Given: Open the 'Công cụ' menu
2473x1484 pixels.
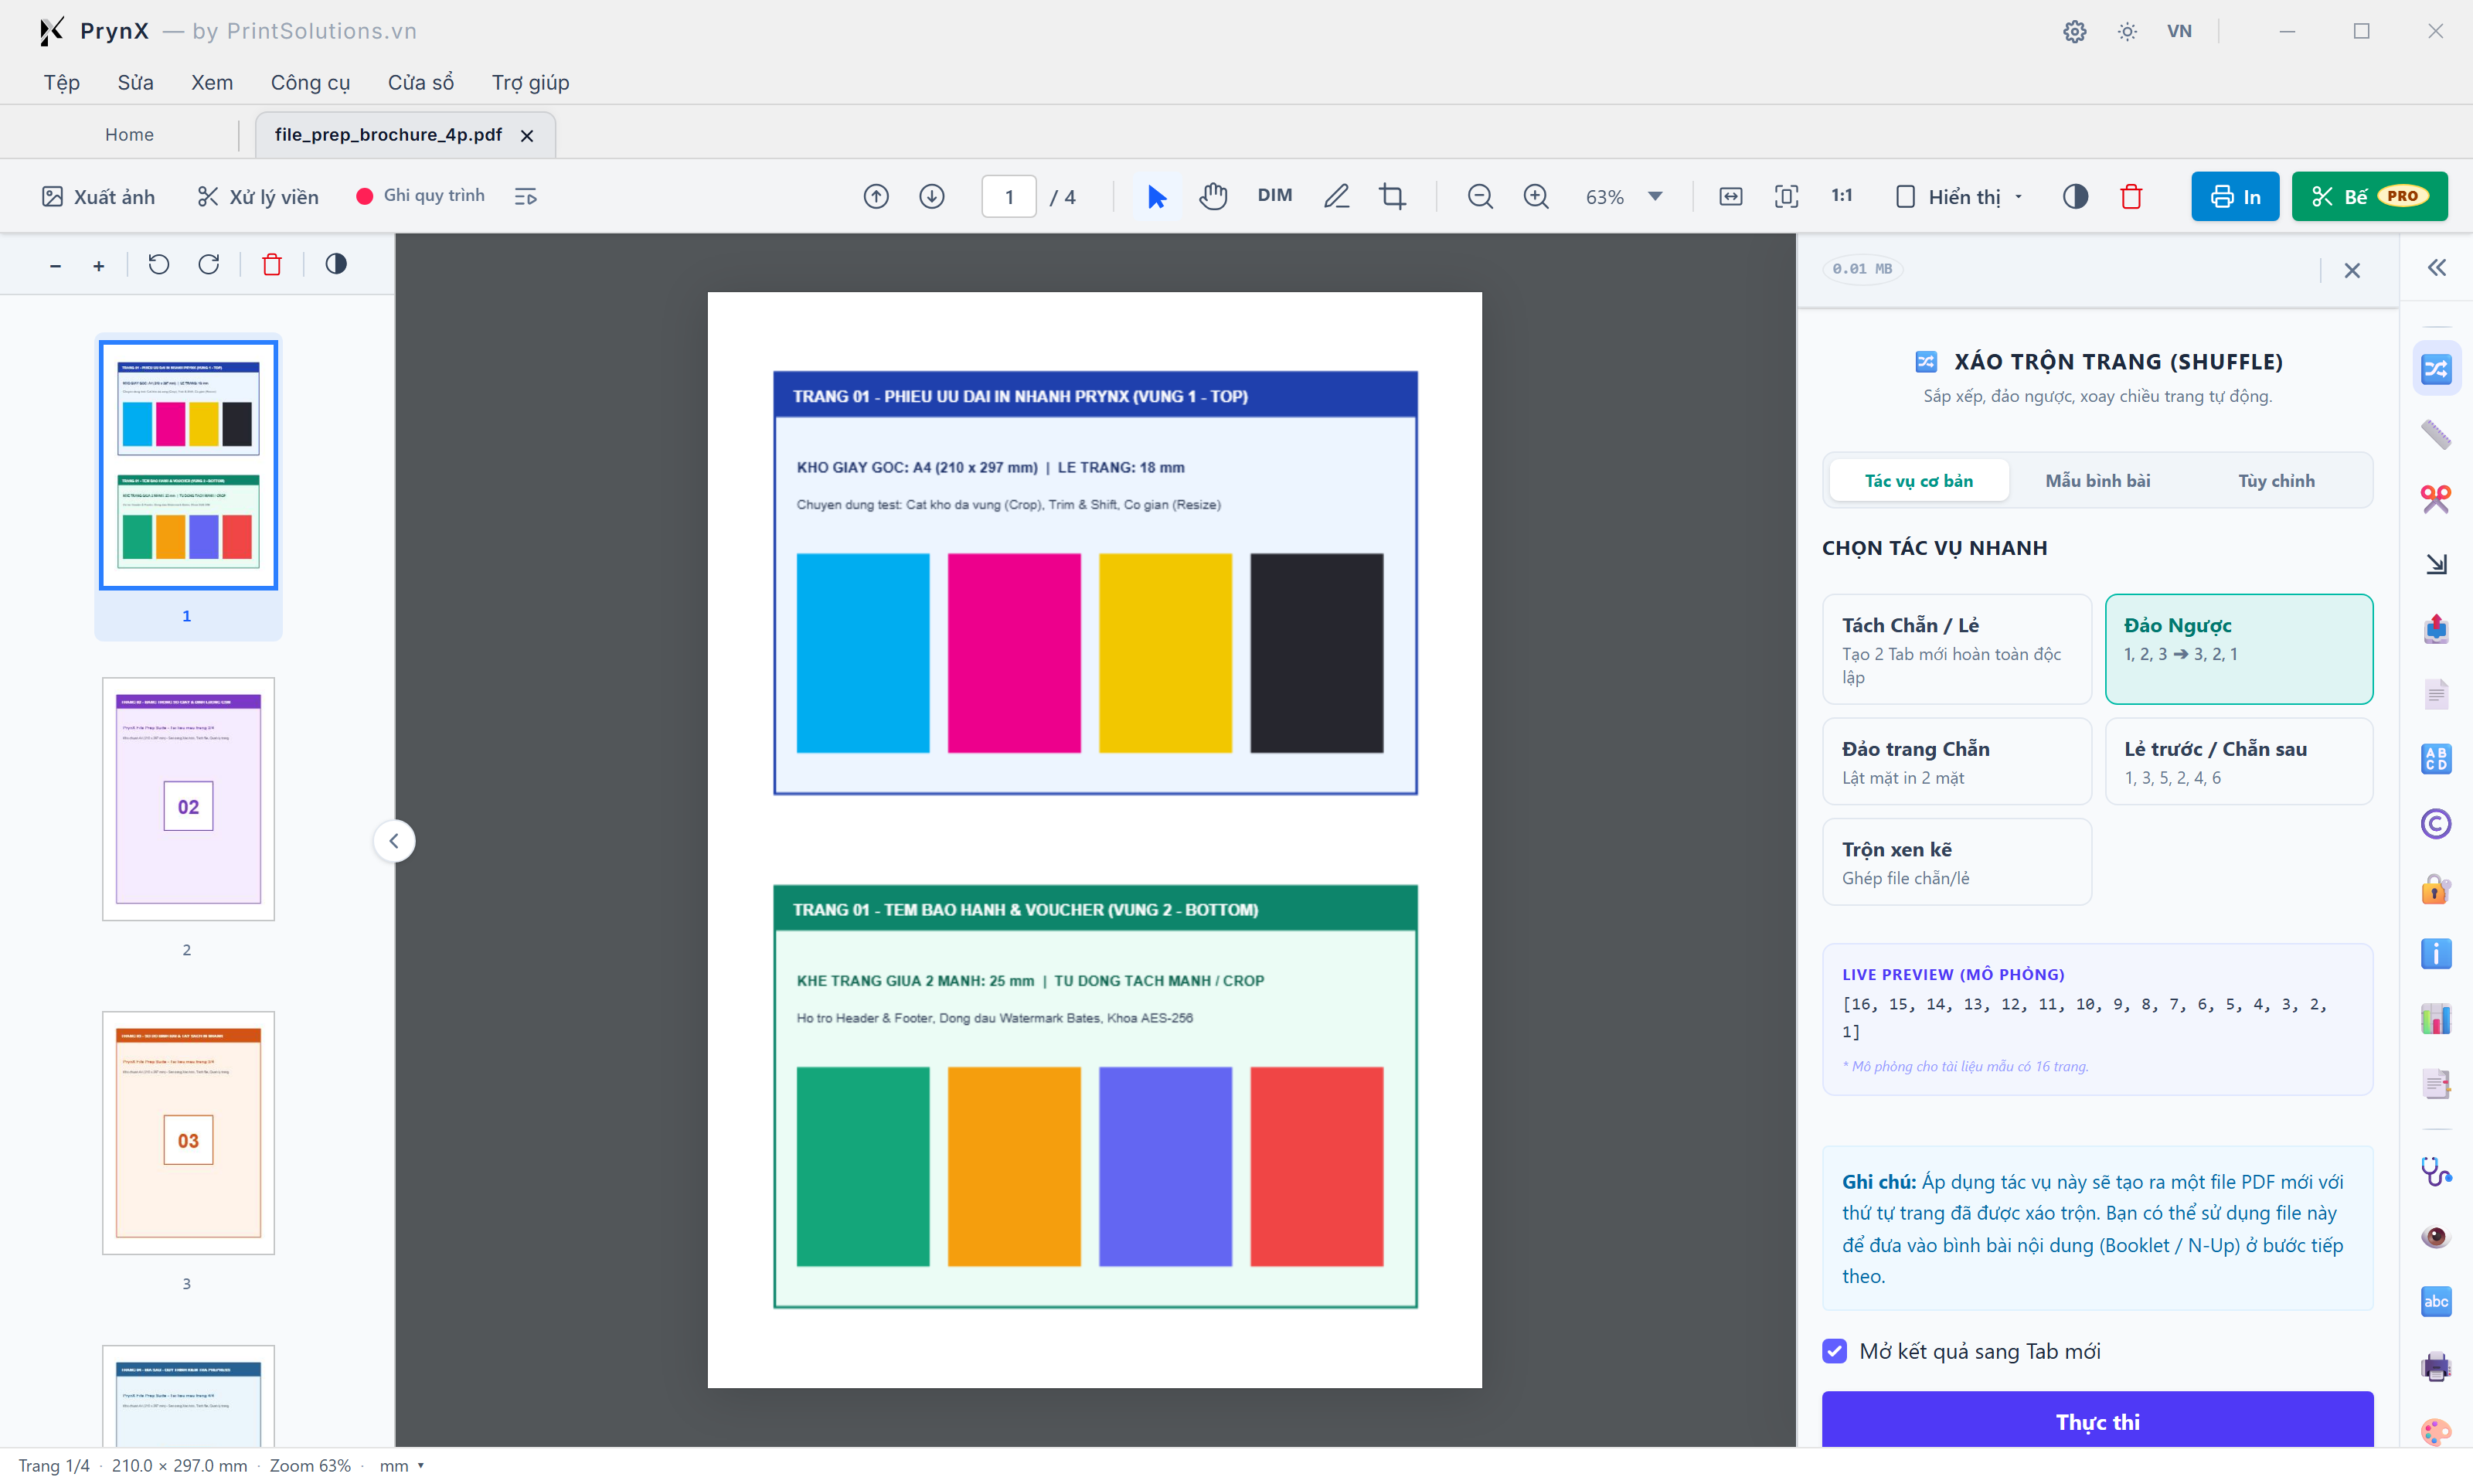Looking at the screenshot, I should coord(310,82).
